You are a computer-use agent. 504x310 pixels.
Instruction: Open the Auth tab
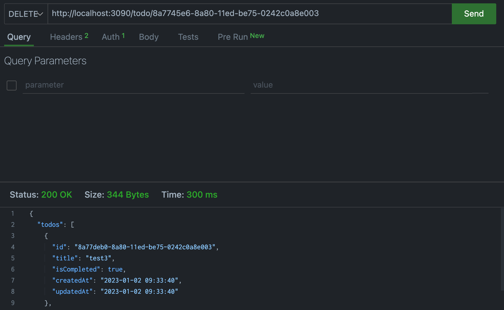[x=113, y=37]
